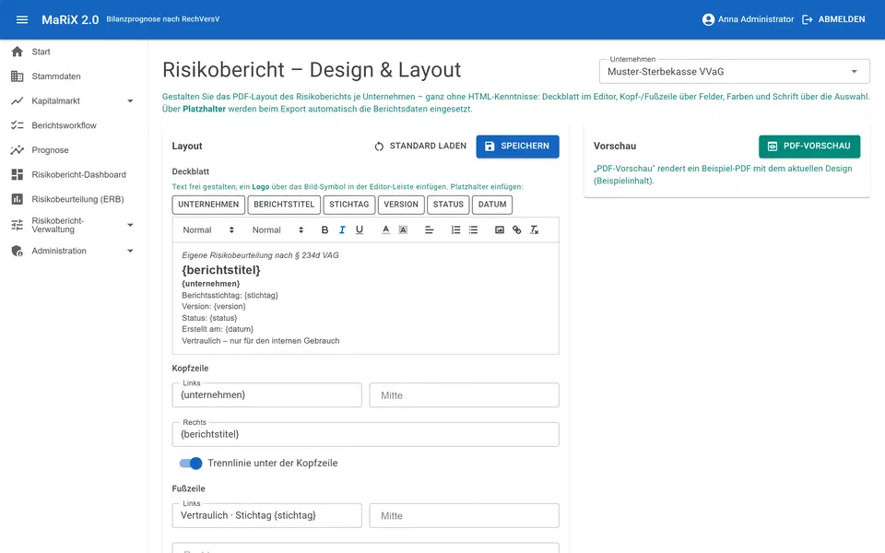Toggle italic formatting in editor
This screenshot has width=885, height=553.
(341, 229)
